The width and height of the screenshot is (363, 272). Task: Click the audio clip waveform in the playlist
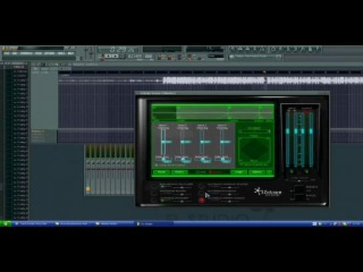coord(262,80)
